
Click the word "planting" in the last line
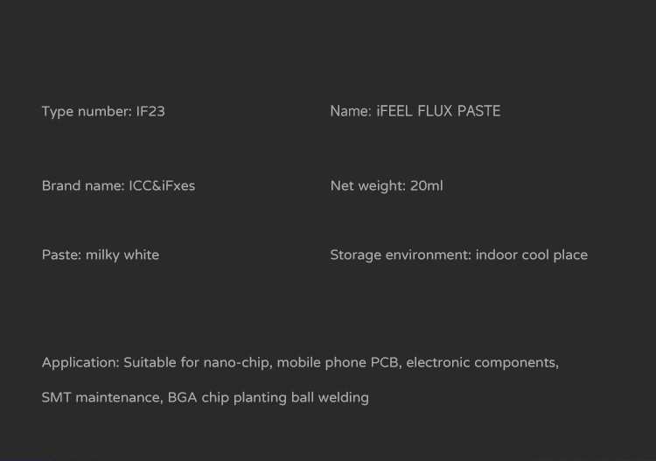pos(261,398)
